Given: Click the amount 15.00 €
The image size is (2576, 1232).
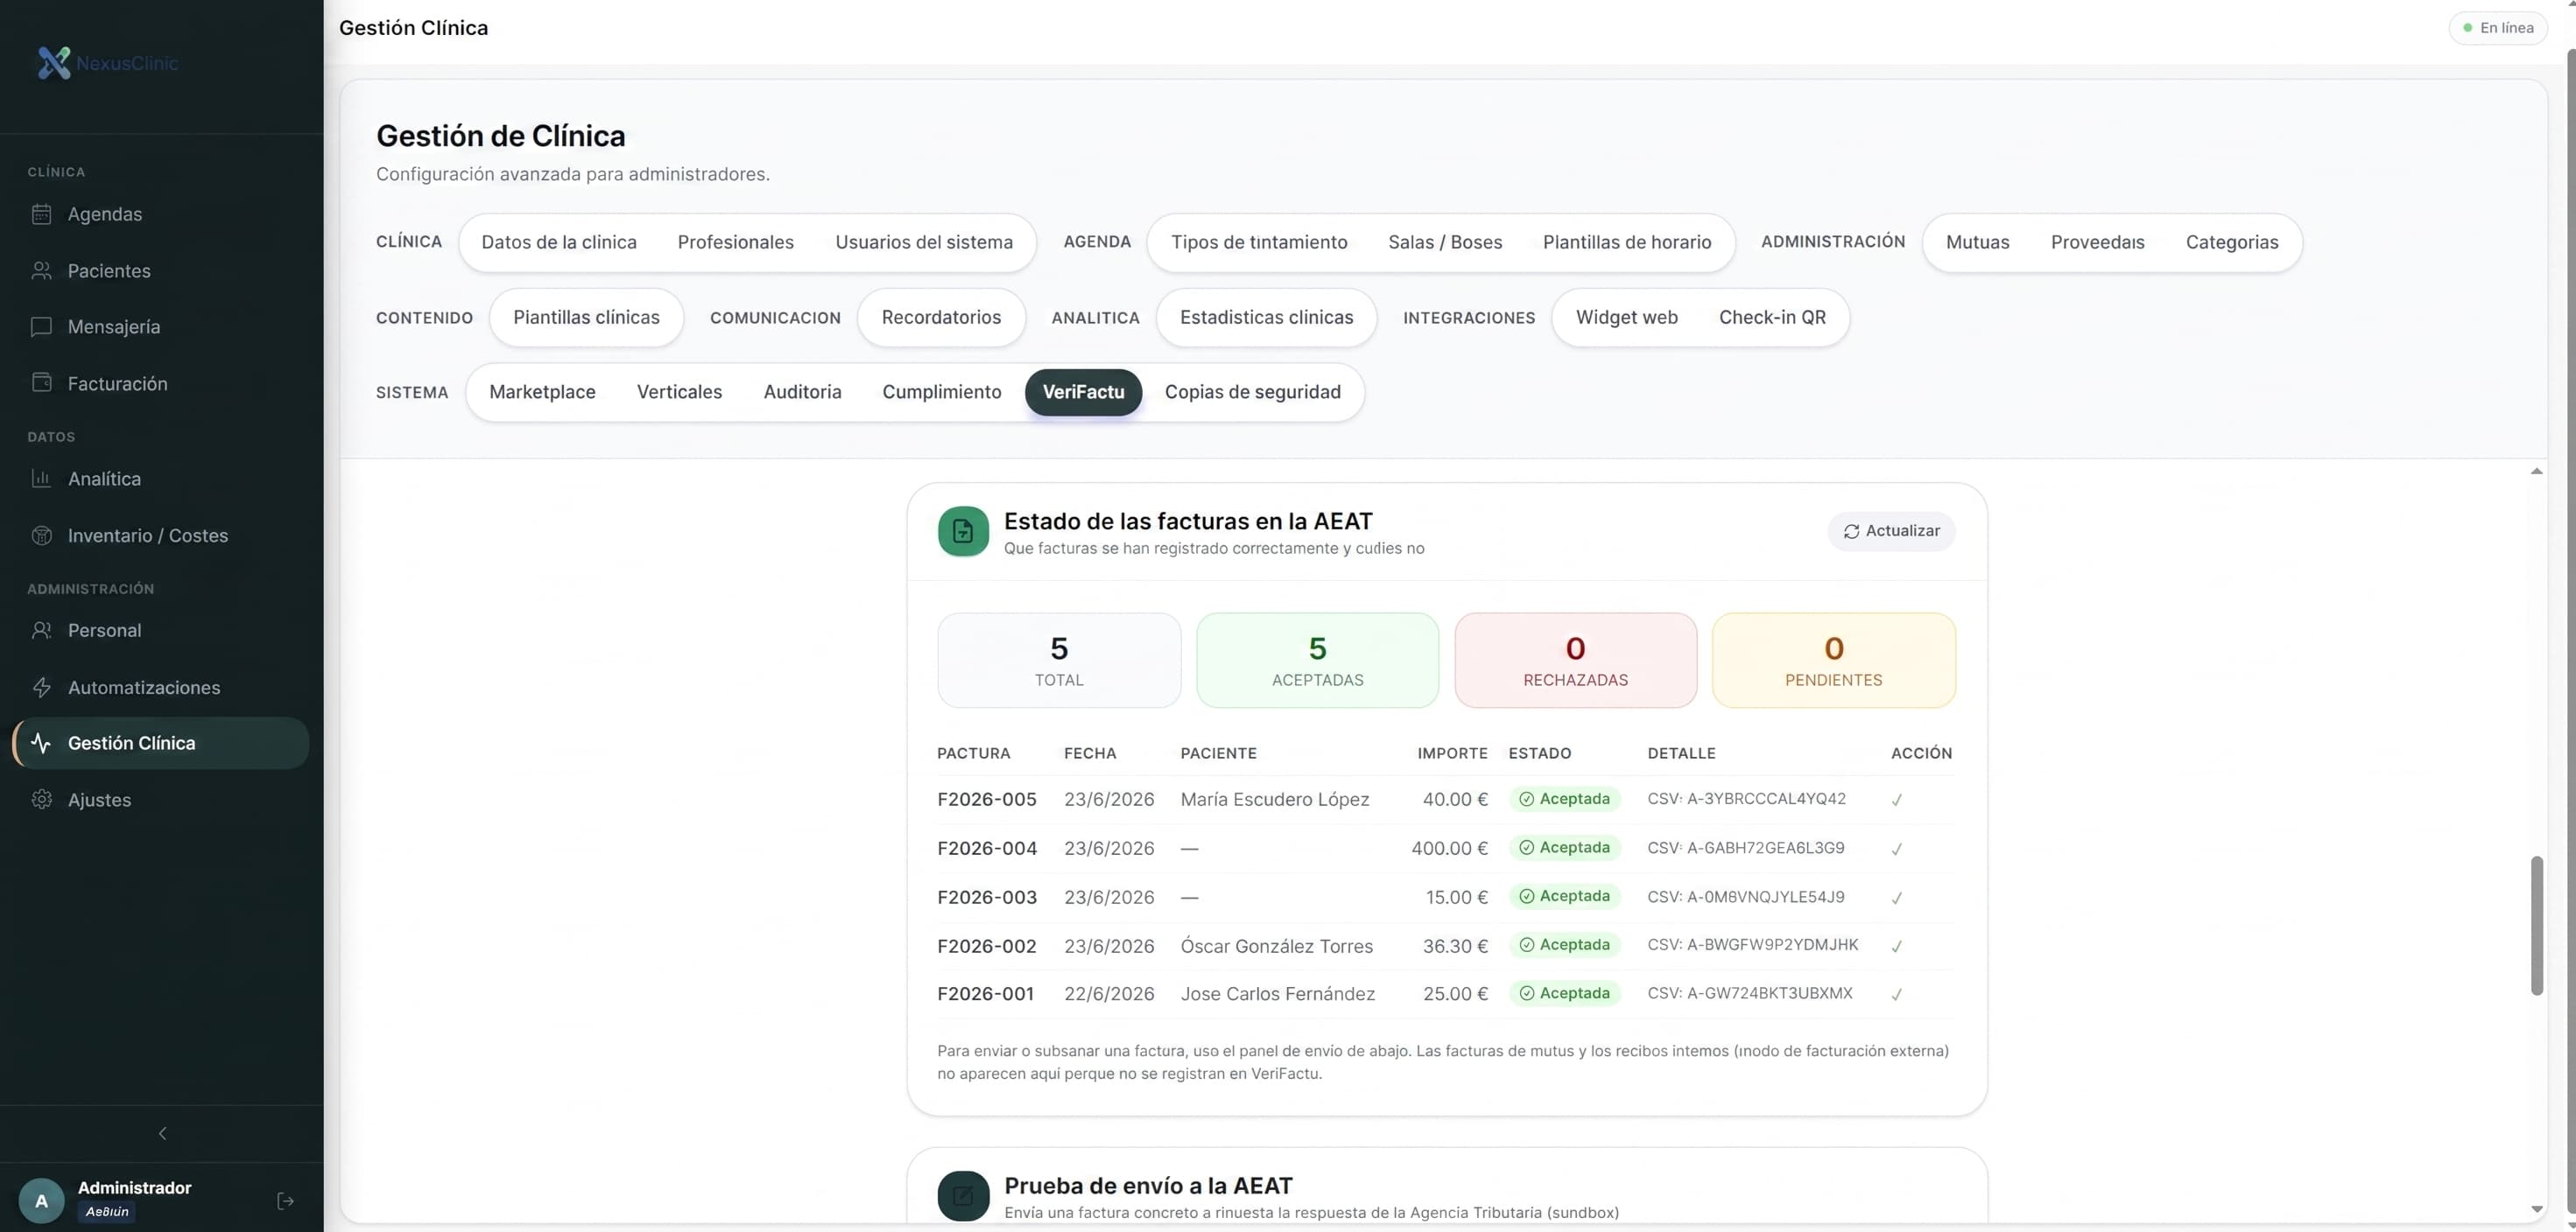Looking at the screenshot, I should coord(1456,897).
